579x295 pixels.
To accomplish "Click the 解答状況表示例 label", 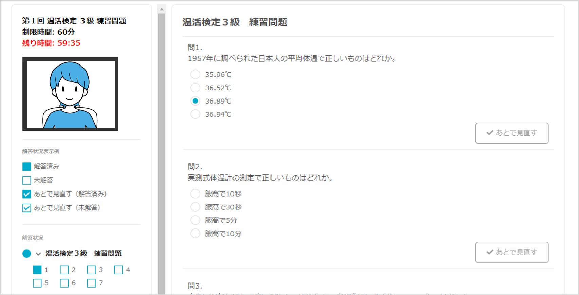I will coord(41,151).
